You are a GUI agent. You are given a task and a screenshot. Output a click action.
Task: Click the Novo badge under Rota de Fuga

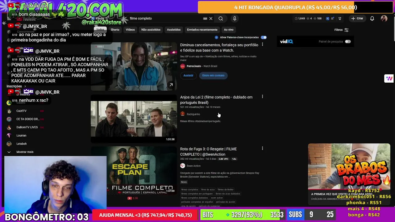[184, 182]
